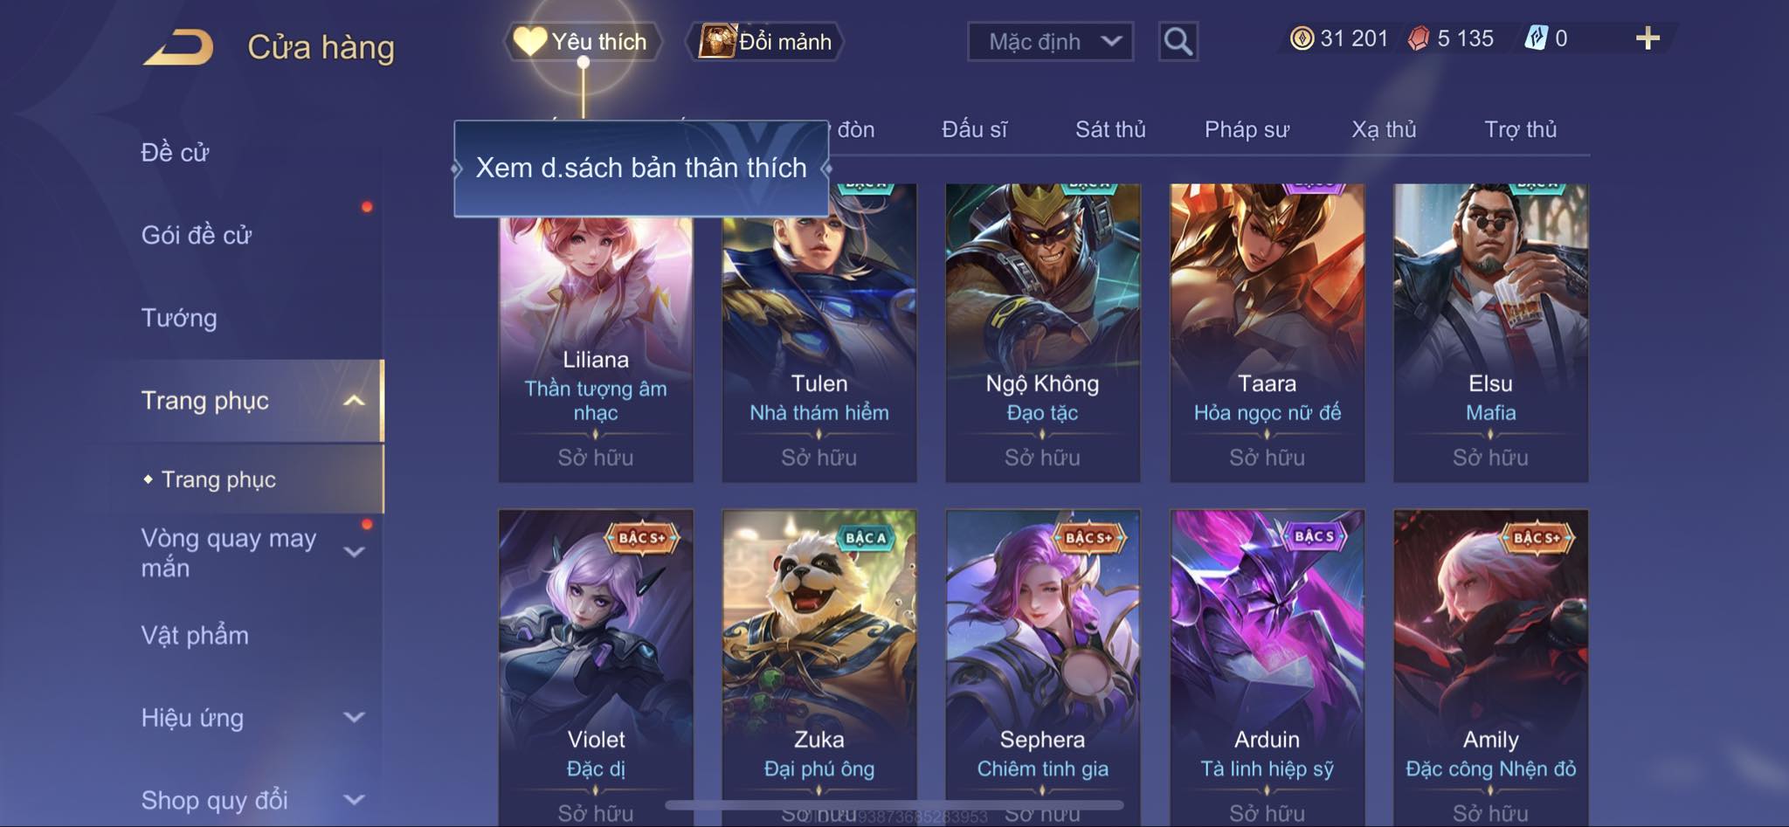Click the gold coin balance icon
Screen dimensions: 1789x827
coord(1302,38)
